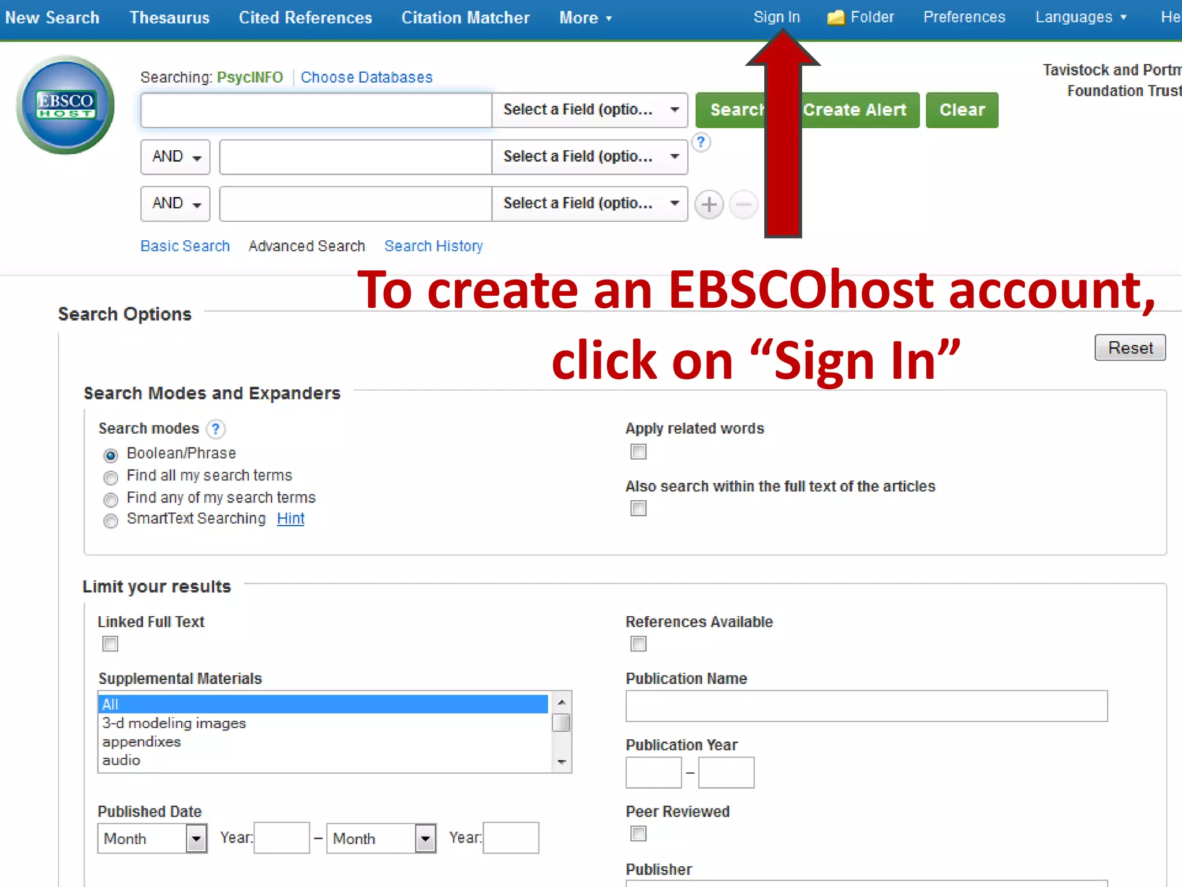Image resolution: width=1182 pixels, height=887 pixels.
Task: Add a search row with plus icon
Action: (x=709, y=204)
